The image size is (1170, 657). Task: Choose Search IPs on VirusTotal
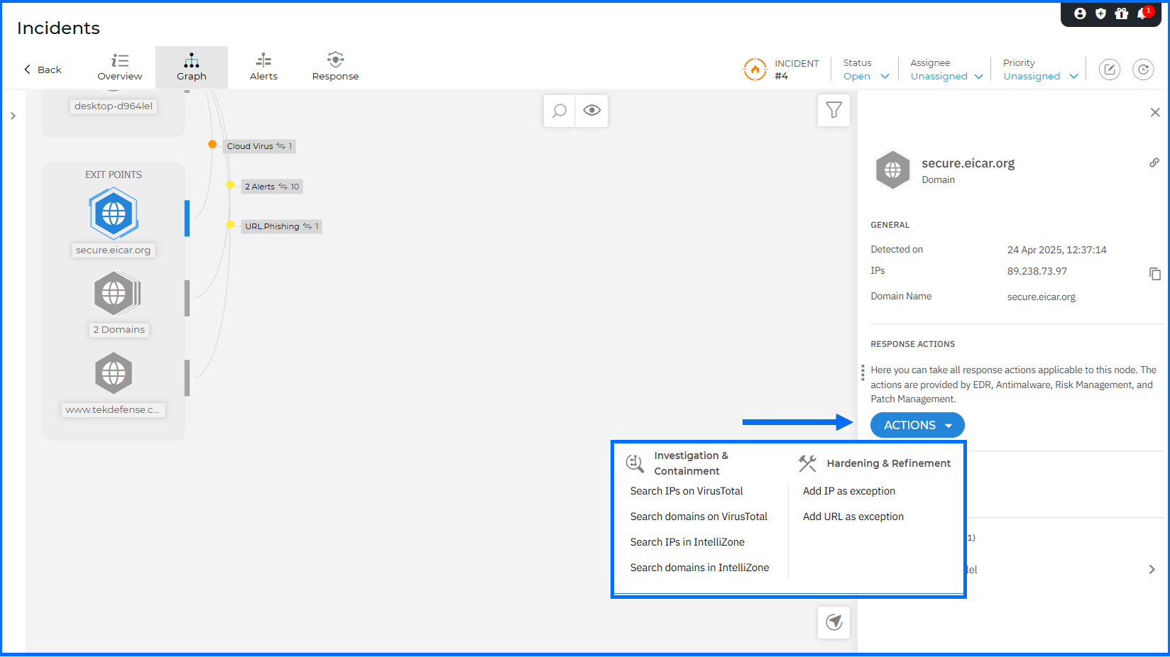click(687, 491)
